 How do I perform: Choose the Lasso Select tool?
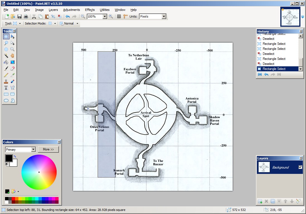click(6, 43)
